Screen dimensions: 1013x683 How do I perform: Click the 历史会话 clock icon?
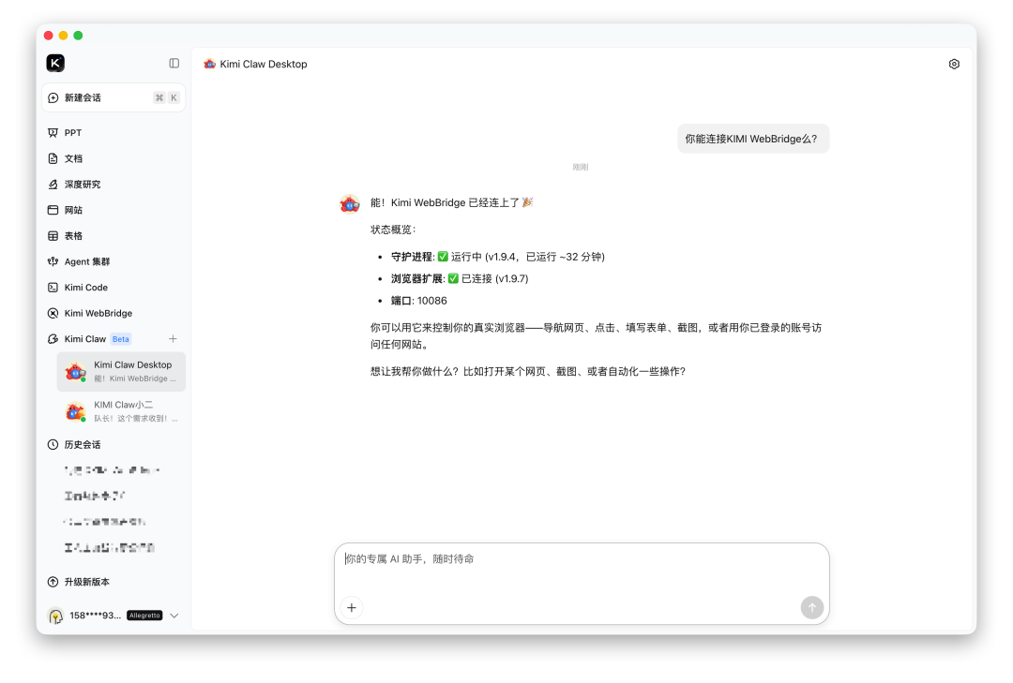53,445
